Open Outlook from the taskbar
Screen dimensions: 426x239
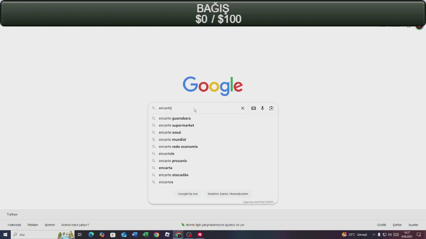click(124, 235)
